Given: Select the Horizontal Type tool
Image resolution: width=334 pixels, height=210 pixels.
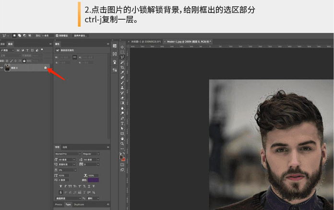Looking at the screenshot, I should [x=122, y=123].
